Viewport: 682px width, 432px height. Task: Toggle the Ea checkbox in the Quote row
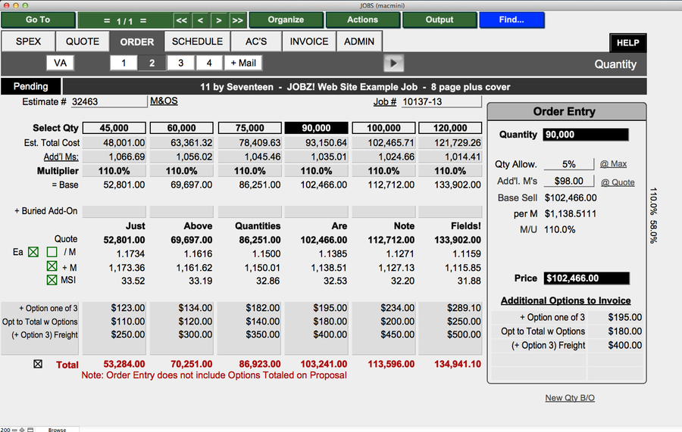pos(33,252)
